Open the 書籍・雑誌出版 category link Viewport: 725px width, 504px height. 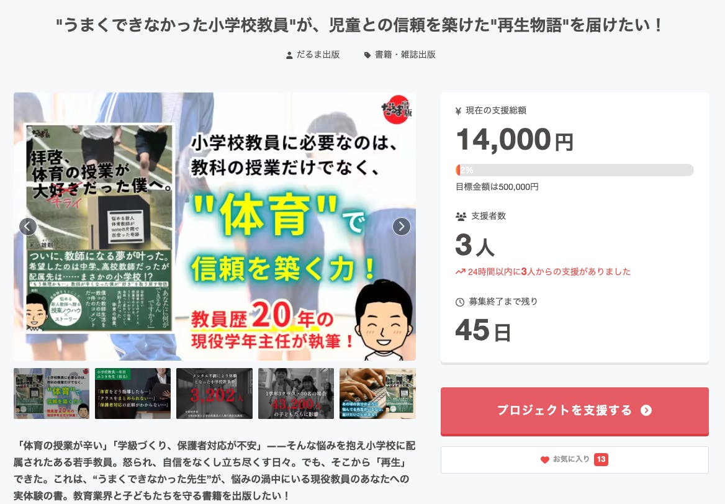coord(405,55)
